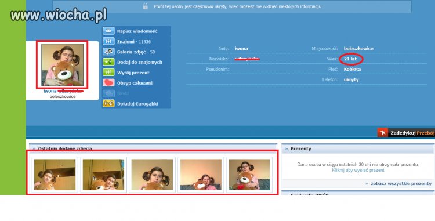This screenshot has width=435, height=221.
Task: Click the friends icon beside Znajomi
Action: 108,41
